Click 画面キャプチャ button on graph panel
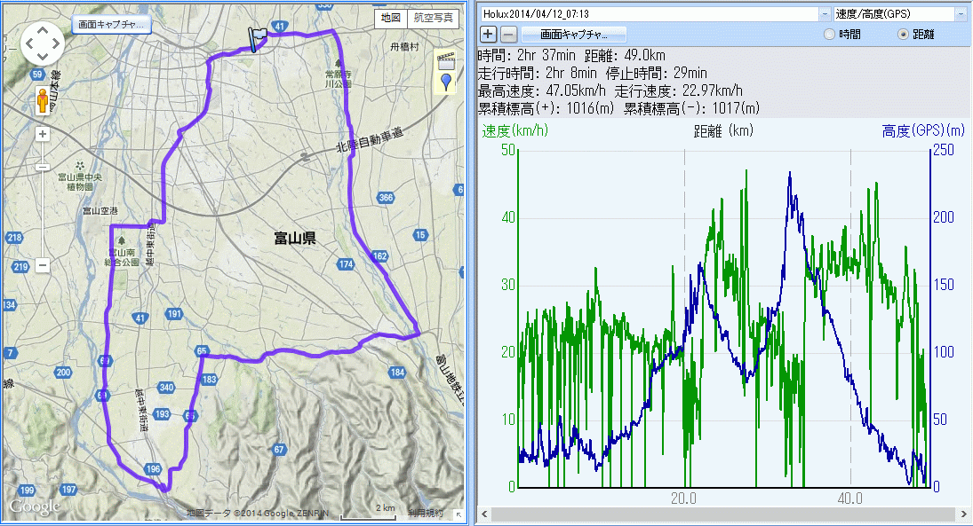 574,35
